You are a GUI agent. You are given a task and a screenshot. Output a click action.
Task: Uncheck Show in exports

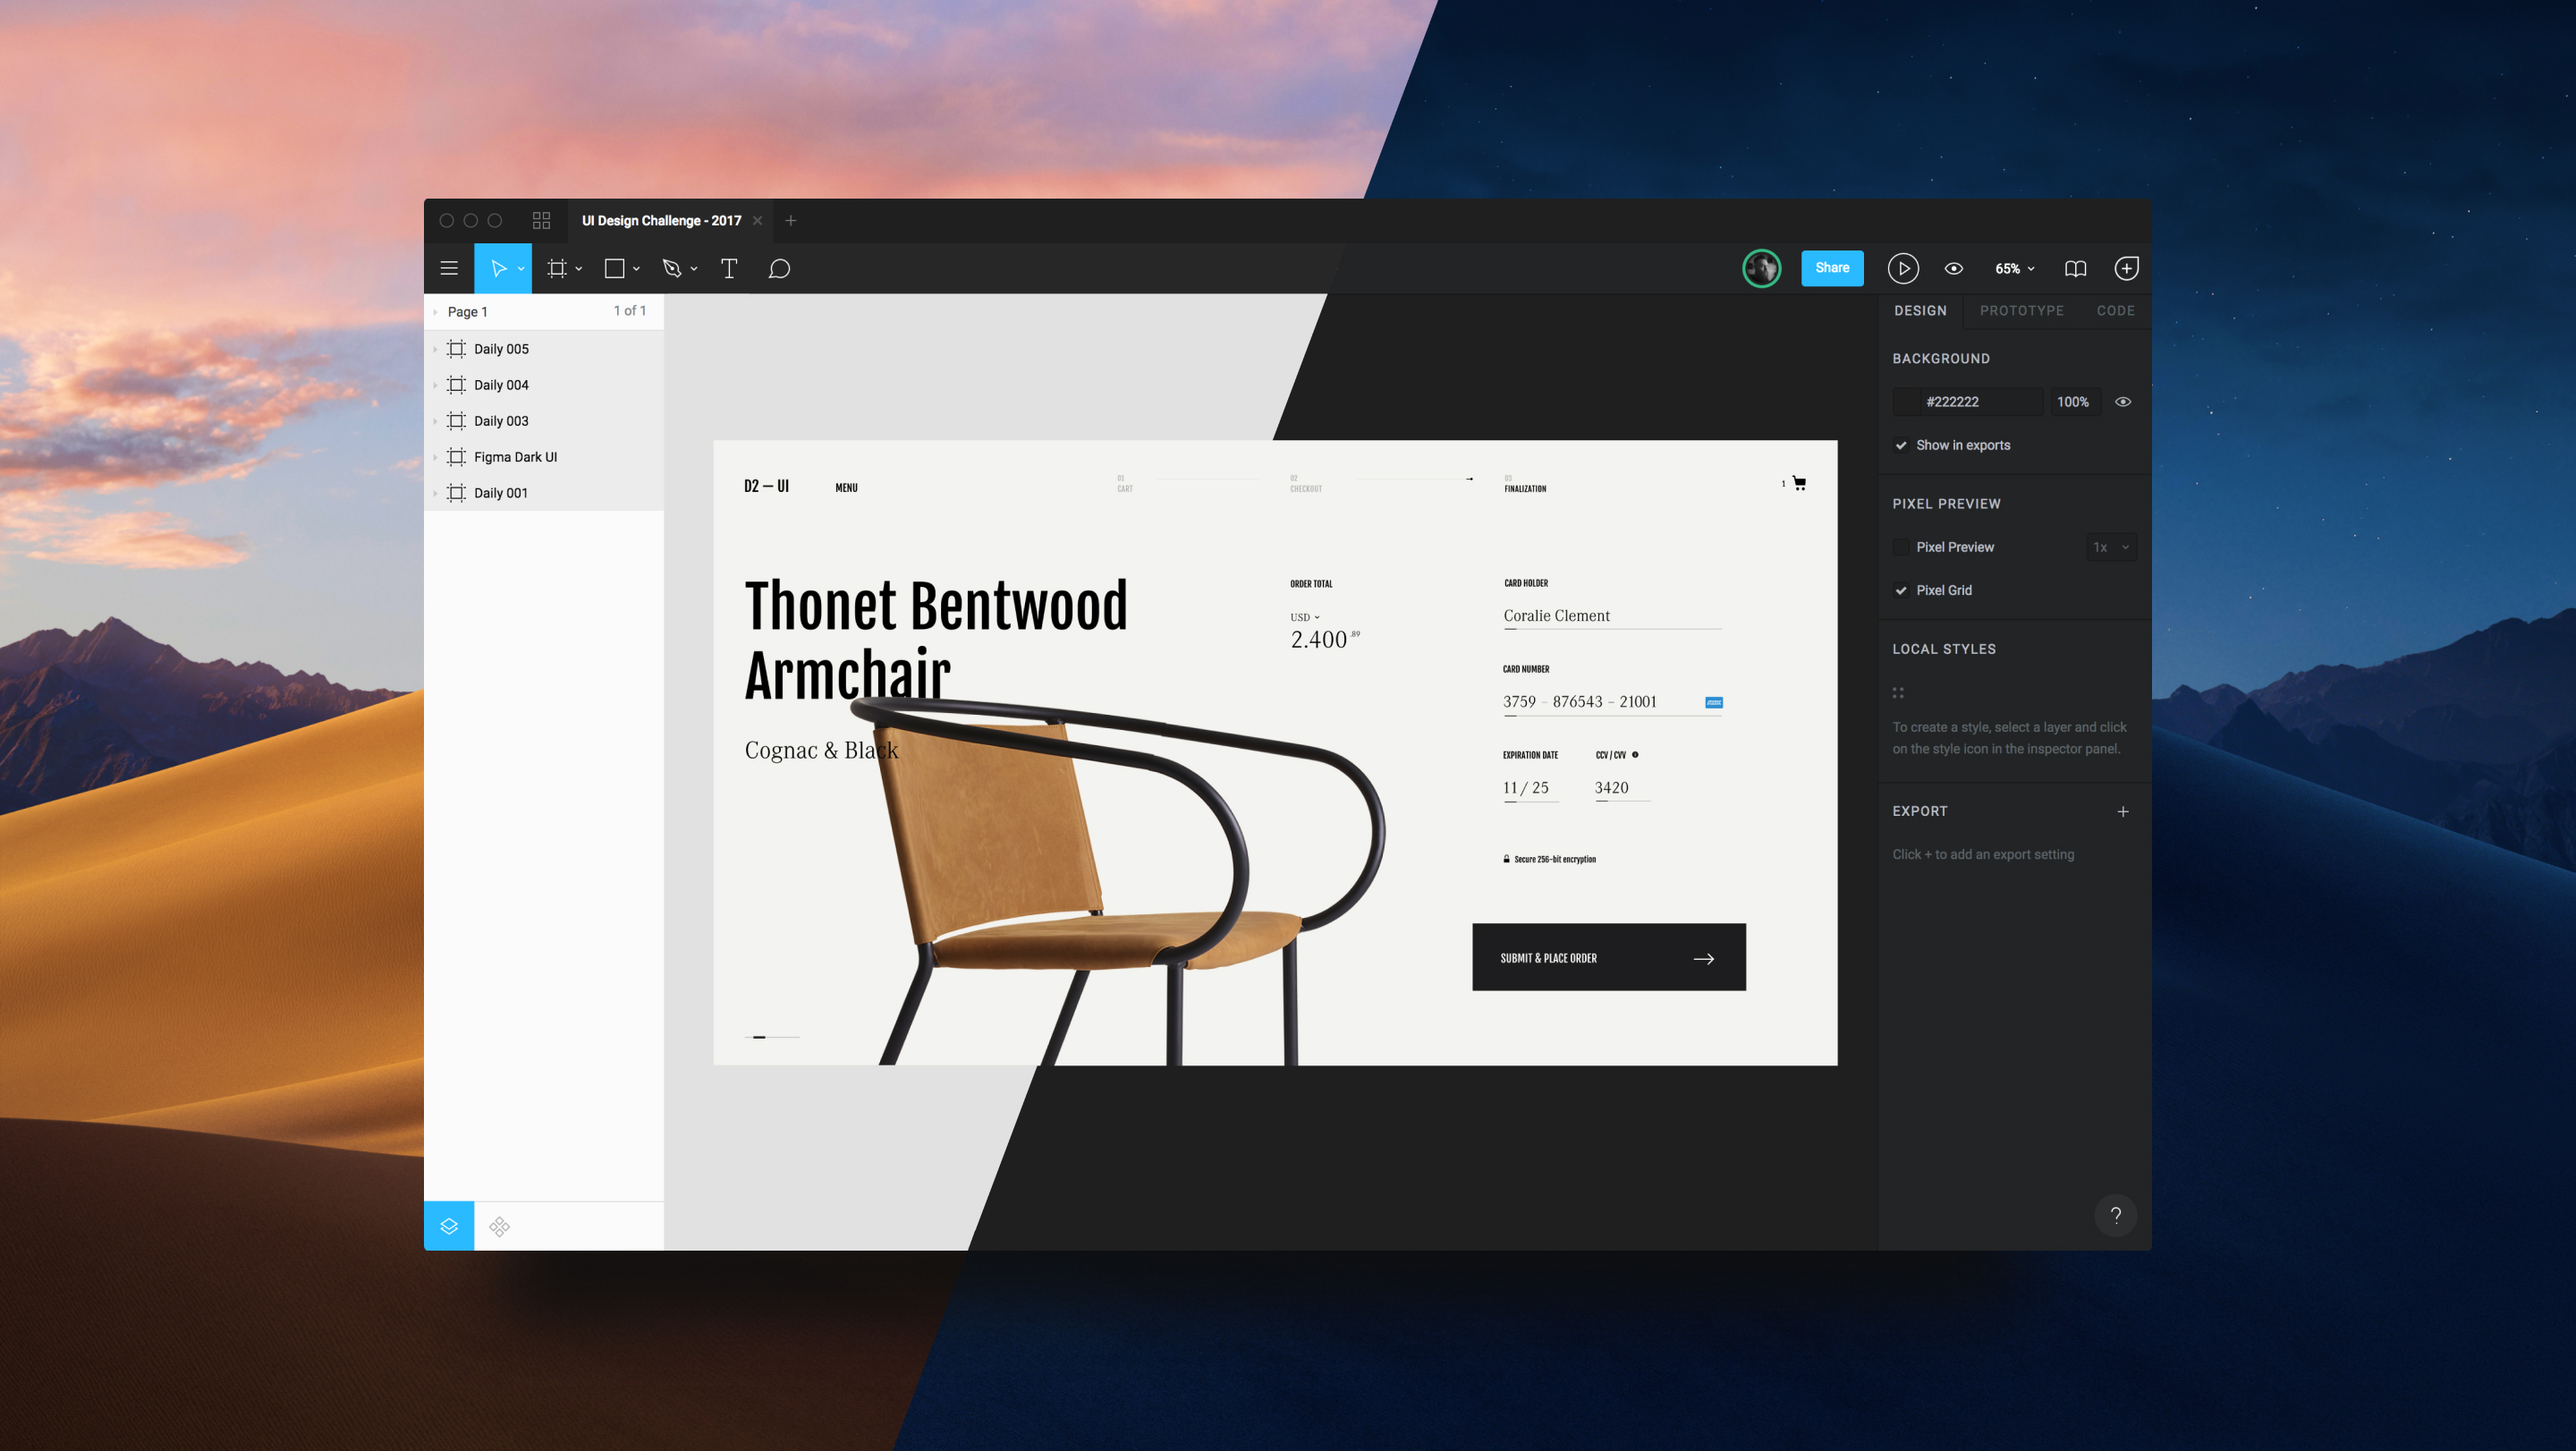coord(1901,445)
